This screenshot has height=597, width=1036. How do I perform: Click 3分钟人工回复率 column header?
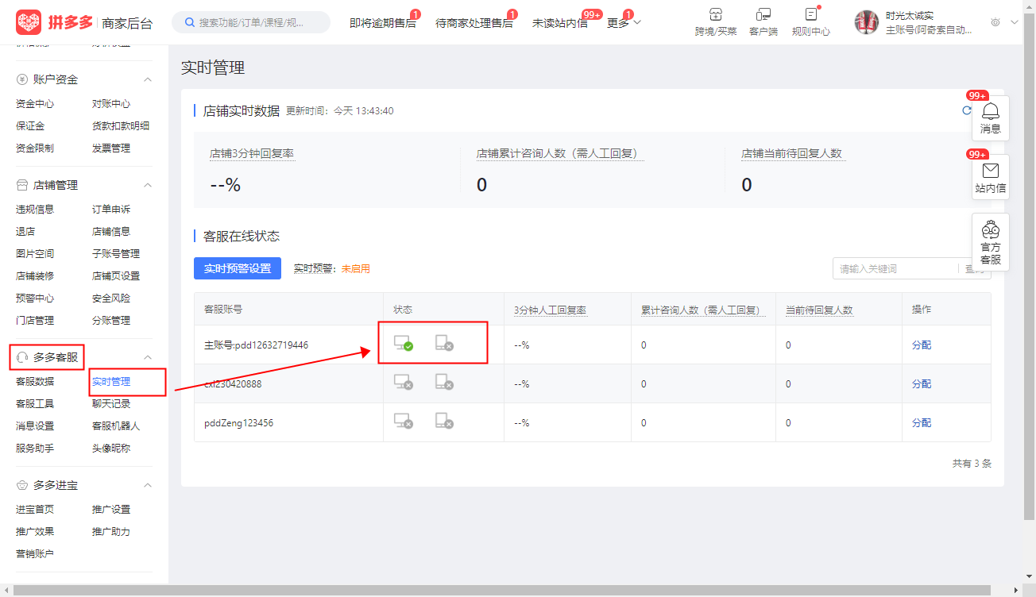click(x=551, y=310)
